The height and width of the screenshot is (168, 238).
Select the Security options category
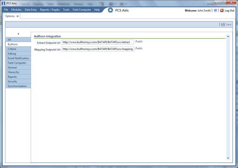[x=18, y=81]
